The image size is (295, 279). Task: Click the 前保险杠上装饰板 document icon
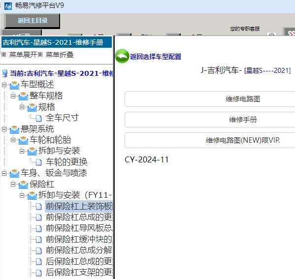click(39, 207)
